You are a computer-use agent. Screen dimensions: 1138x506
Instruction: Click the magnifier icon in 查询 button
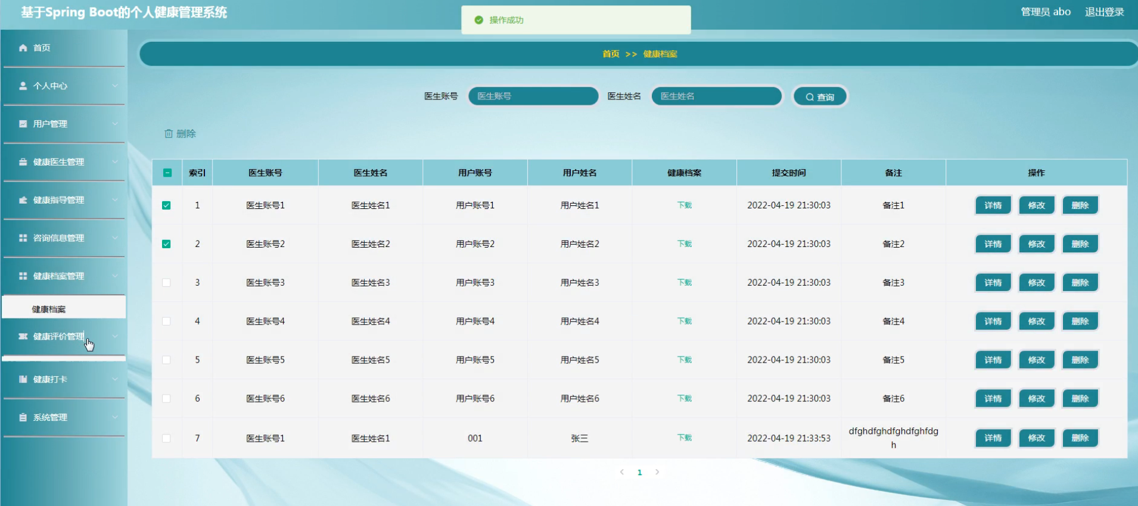[810, 97]
